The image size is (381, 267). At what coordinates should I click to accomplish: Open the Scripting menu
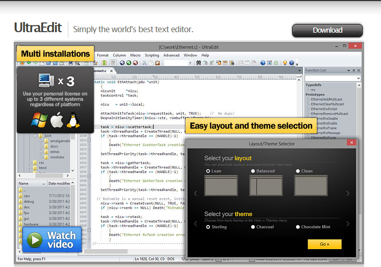[152, 55]
